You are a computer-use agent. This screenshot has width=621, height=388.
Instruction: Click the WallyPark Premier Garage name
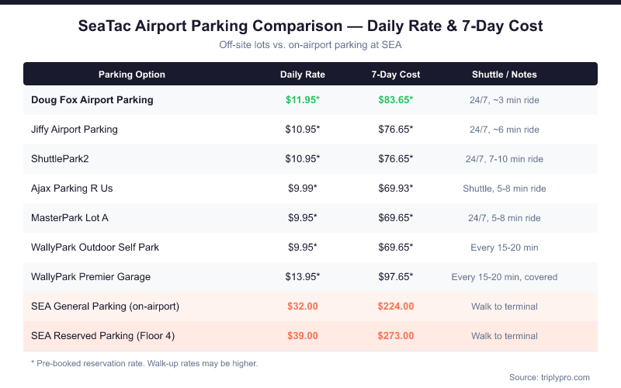pos(91,276)
